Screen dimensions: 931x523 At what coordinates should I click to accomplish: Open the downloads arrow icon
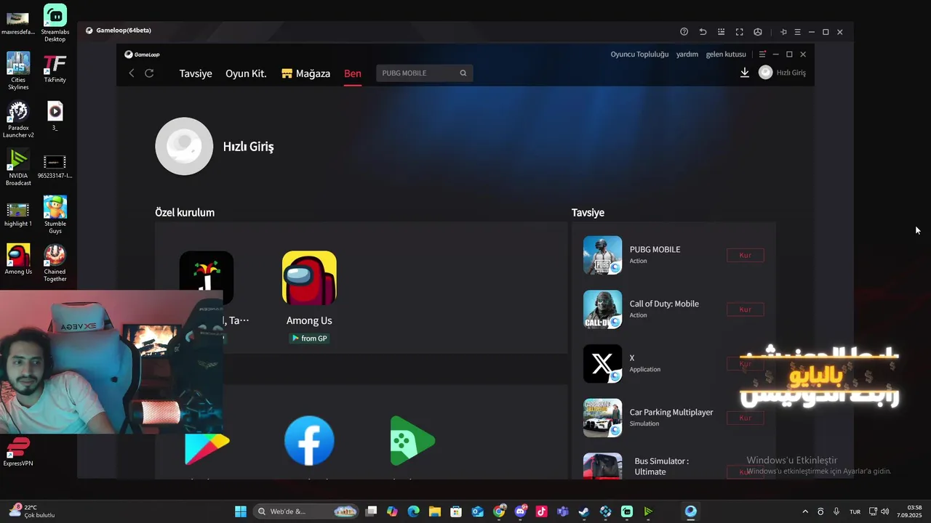tap(744, 73)
